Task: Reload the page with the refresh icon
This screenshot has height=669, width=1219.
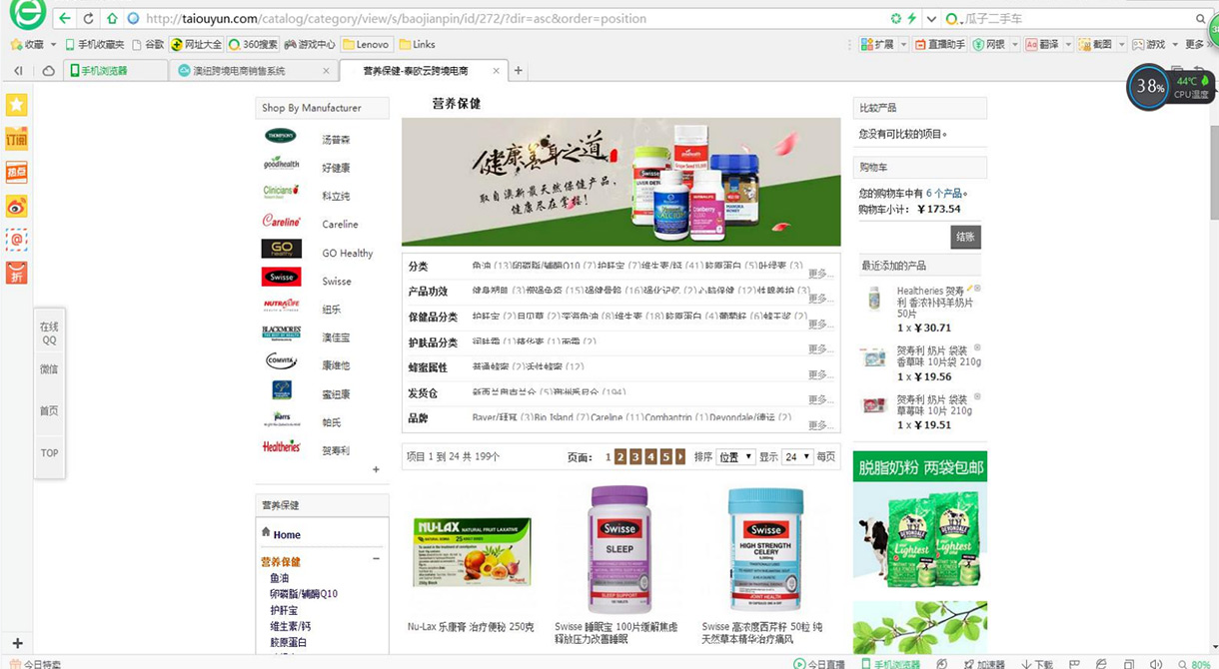Action: tap(88, 18)
